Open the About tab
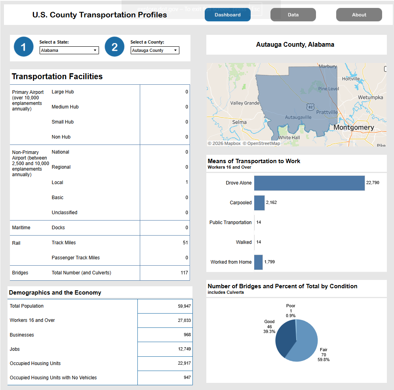The width and height of the screenshot is (394, 390). pyautogui.click(x=359, y=15)
